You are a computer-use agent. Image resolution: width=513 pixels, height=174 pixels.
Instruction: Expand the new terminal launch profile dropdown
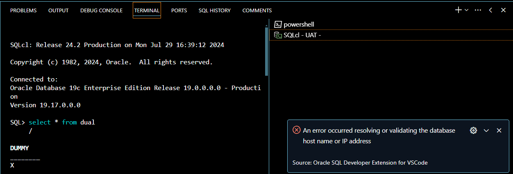tap(466, 10)
